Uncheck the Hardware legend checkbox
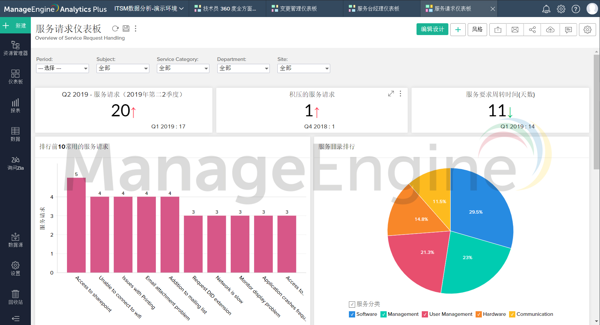This screenshot has height=325, width=600. coord(479,314)
